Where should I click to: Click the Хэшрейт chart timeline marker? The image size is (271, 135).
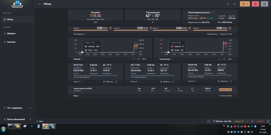(82, 52)
